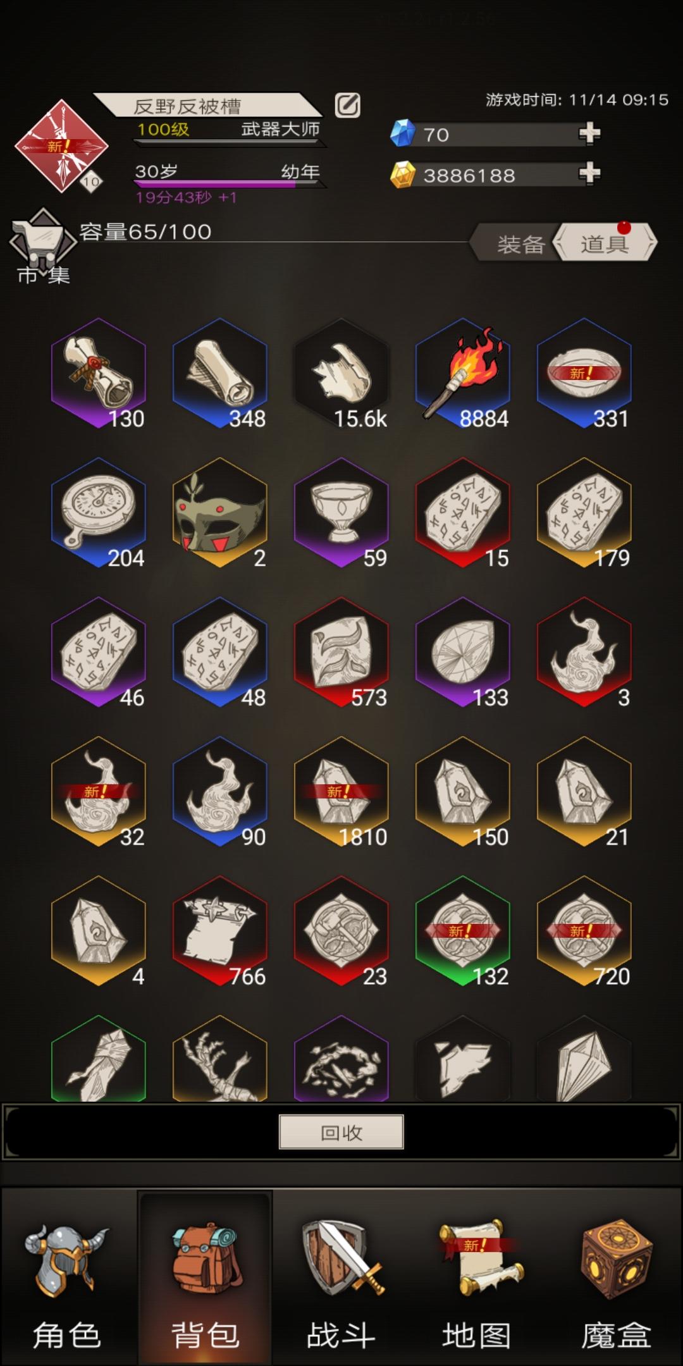
Task: Select the pocket watch item (204)
Action: tap(99, 513)
